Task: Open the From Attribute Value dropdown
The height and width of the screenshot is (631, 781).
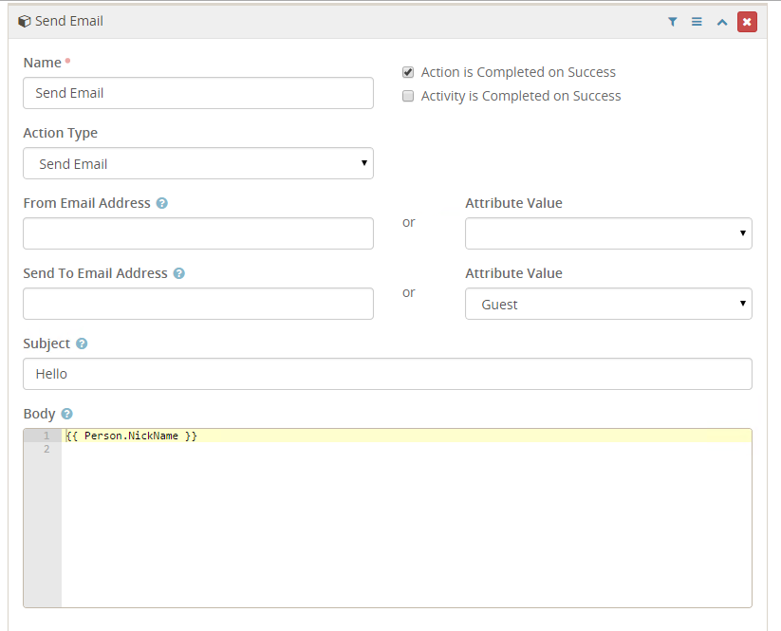Action: click(607, 233)
